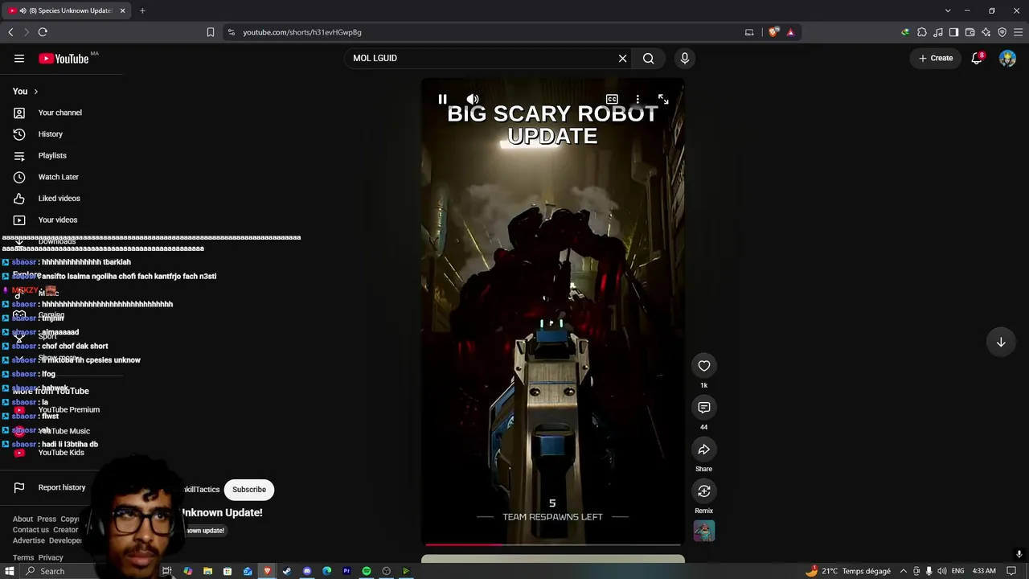Share the Short
Screen dimensions: 1029x579
point(704,450)
